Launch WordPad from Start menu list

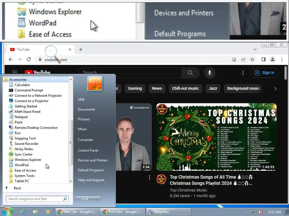pyautogui.click(x=21, y=165)
